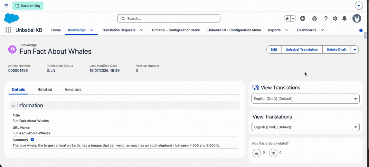The width and height of the screenshot is (369, 167).
Task: Open the Trailhead guidance icon
Action: [x=315, y=18]
